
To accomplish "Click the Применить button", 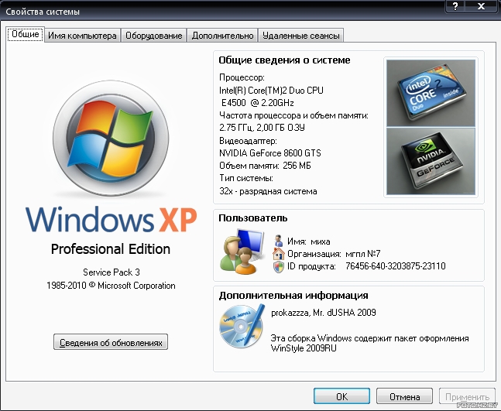I will [x=467, y=396].
